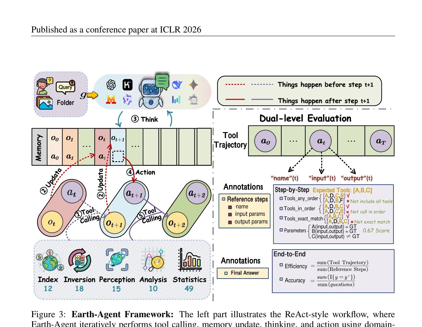Click the user with question mark icon
The image size is (422, 327).
click(x=44, y=86)
